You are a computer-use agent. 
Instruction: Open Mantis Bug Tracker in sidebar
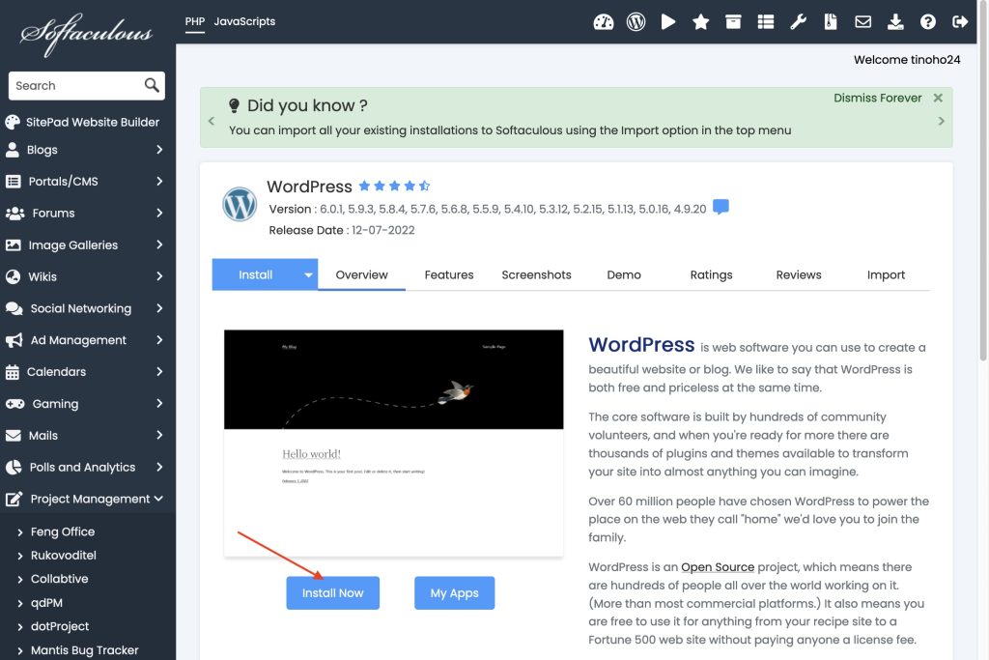(84, 650)
